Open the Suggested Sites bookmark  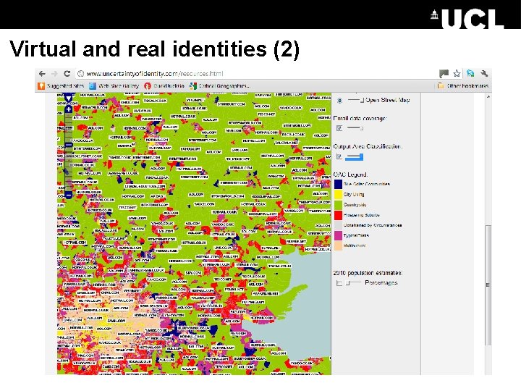[61, 85]
